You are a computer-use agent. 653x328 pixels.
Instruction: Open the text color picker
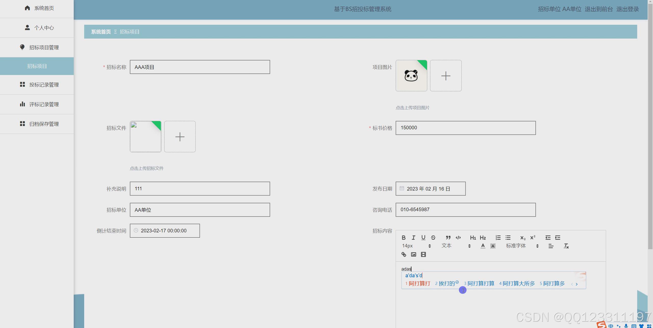pos(483,246)
